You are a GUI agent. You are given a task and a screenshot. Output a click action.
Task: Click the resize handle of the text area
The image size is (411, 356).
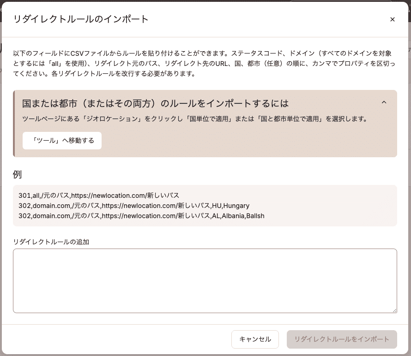click(395, 310)
